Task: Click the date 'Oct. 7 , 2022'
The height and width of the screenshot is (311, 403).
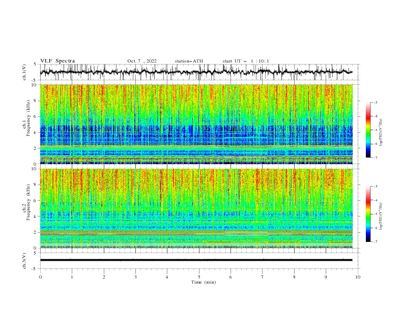Action: coord(142,61)
